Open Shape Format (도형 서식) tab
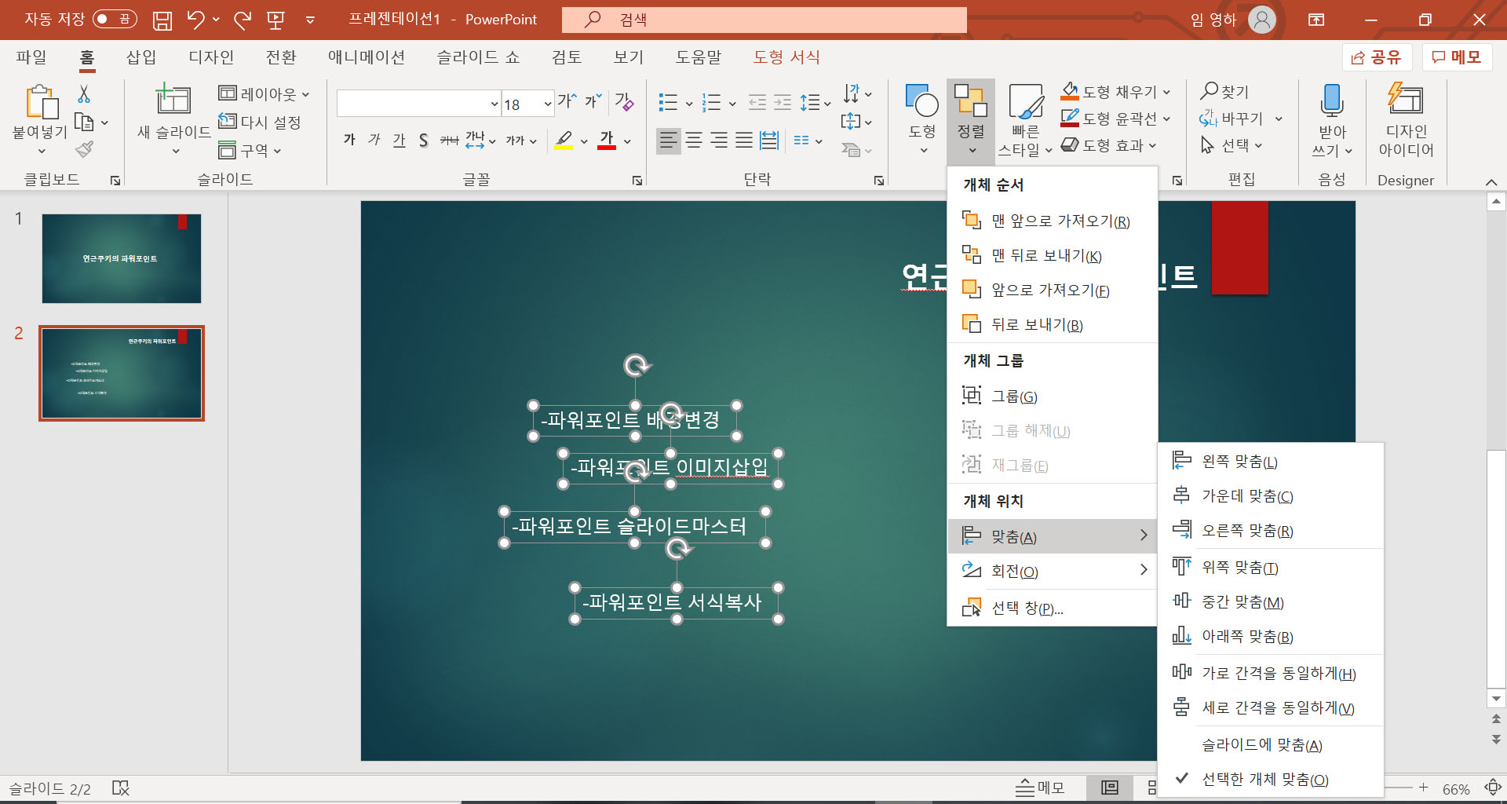The width and height of the screenshot is (1507, 804). coord(786,57)
